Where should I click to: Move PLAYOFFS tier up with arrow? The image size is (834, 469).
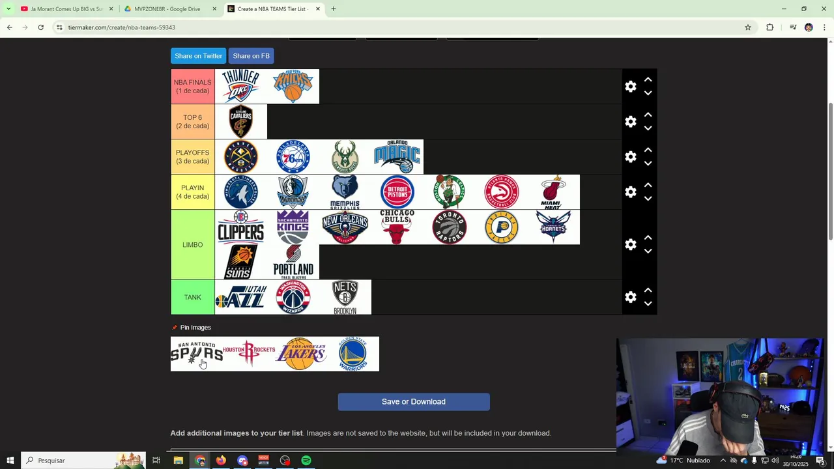click(648, 150)
